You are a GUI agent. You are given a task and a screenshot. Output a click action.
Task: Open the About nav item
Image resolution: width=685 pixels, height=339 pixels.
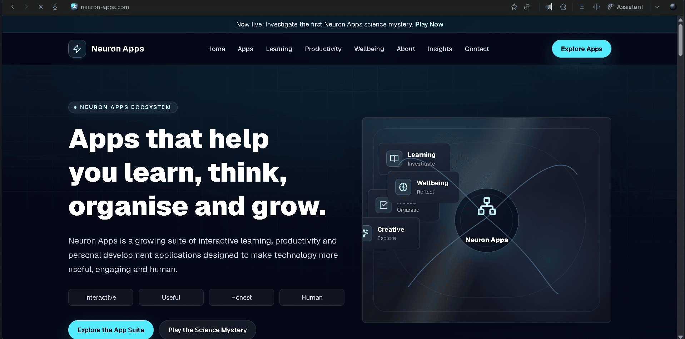[x=406, y=49]
